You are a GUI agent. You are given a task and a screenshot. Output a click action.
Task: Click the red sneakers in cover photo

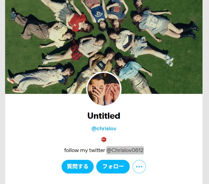pyautogui.click(x=13, y=85)
